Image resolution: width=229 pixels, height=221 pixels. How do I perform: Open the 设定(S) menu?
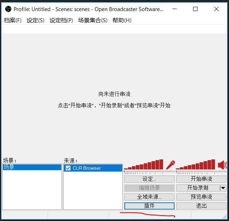pyautogui.click(x=35, y=20)
